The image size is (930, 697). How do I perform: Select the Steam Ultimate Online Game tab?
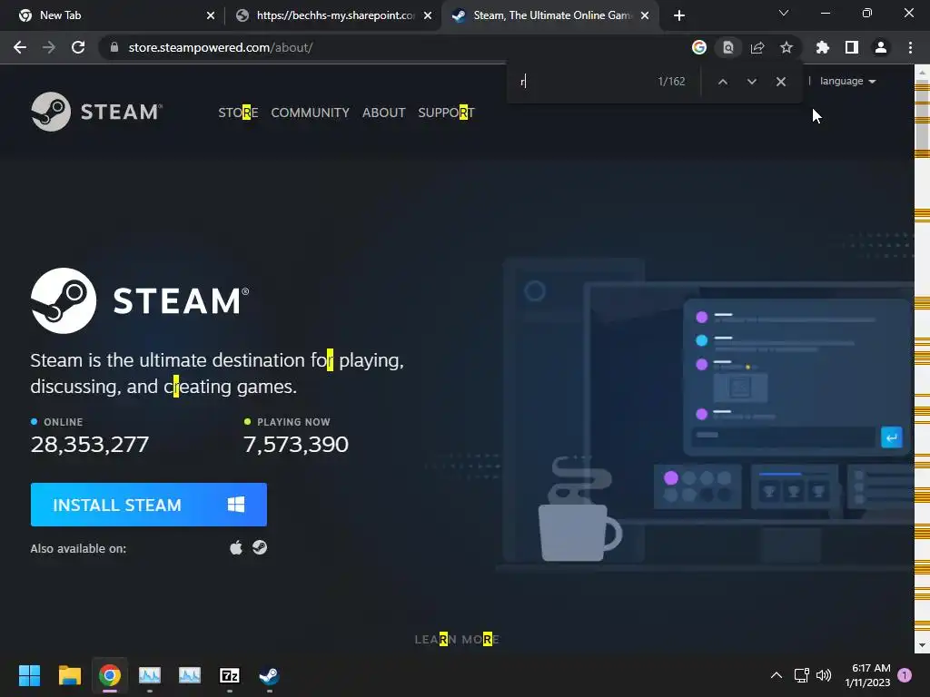click(x=549, y=15)
